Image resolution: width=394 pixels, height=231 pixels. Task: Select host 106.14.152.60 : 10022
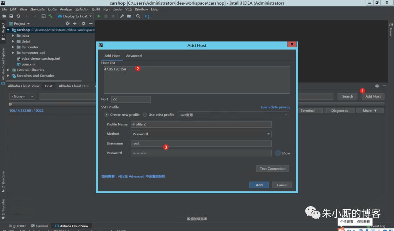[26, 111]
